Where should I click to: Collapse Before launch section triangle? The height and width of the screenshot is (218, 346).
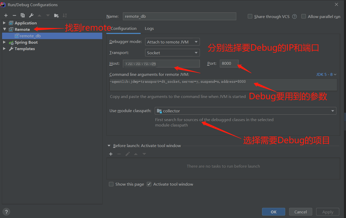point(109,146)
